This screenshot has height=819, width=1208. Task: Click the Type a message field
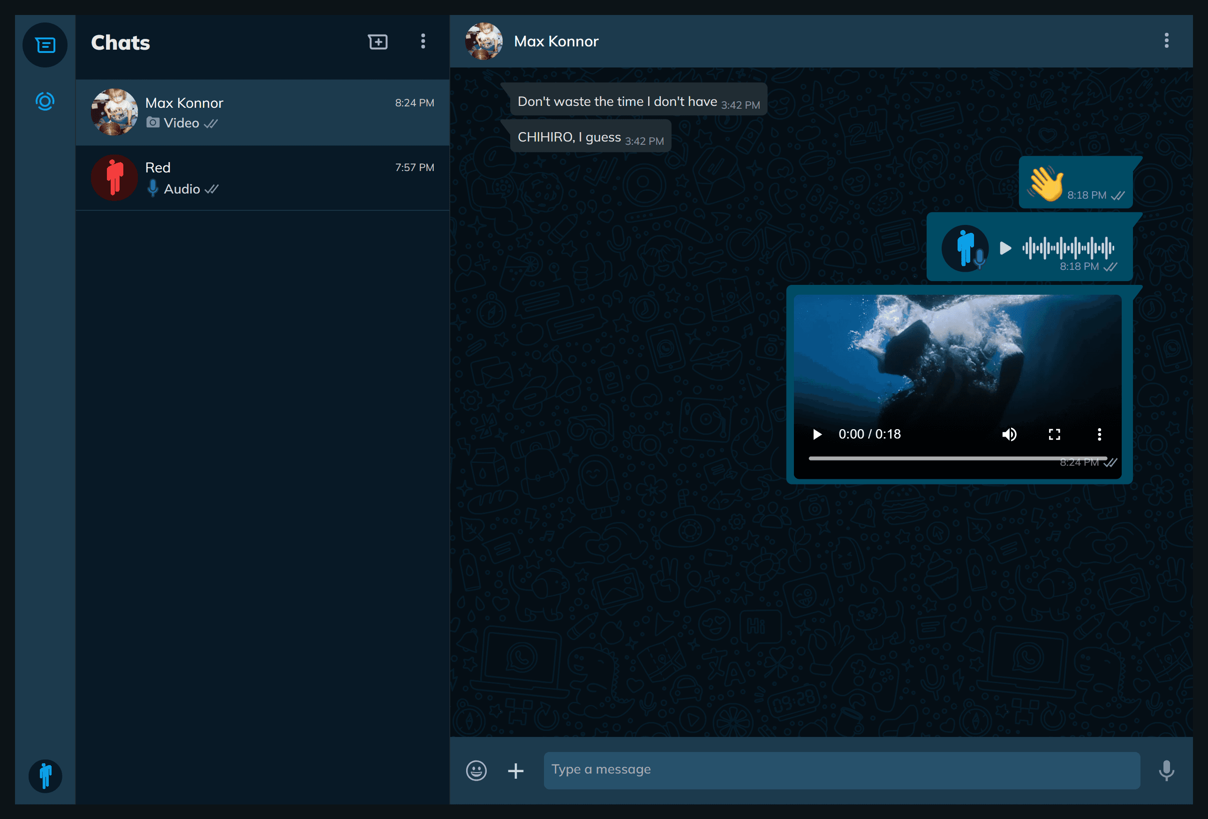842,770
